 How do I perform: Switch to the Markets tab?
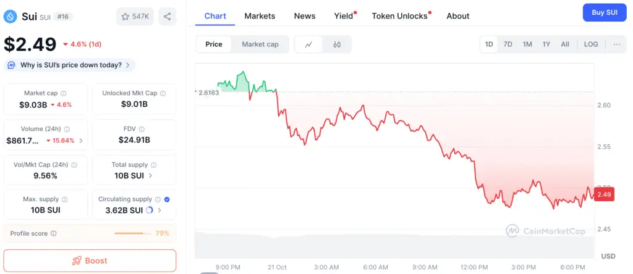click(260, 16)
